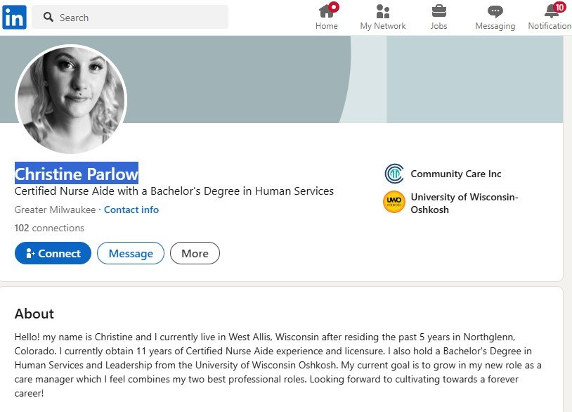The height and width of the screenshot is (412, 572).
Task: Click the search magnifier icon
Action: click(x=48, y=17)
